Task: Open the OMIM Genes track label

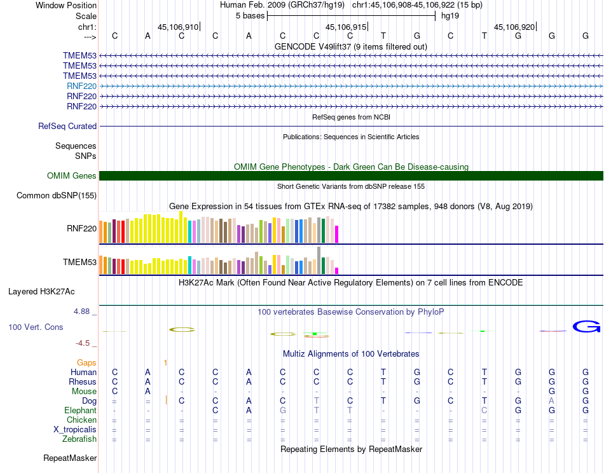Action: pyautogui.click(x=72, y=175)
